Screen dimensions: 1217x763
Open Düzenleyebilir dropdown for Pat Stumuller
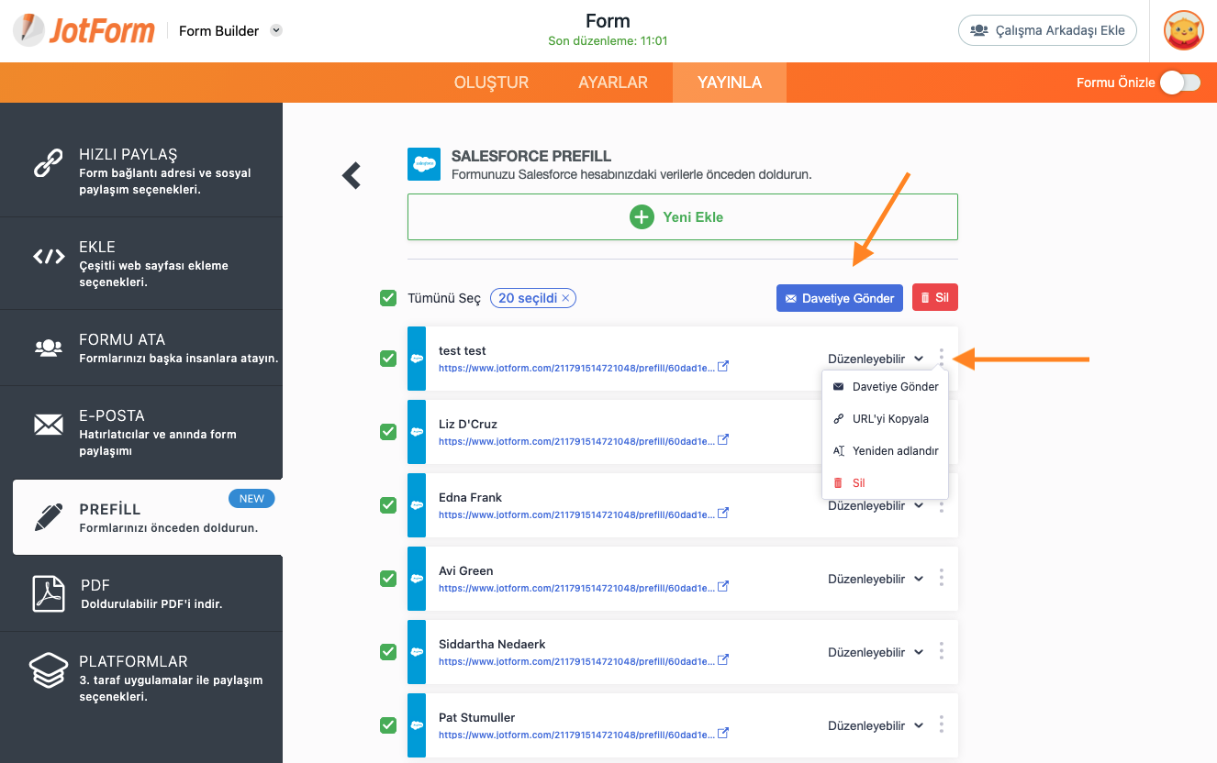click(x=876, y=725)
